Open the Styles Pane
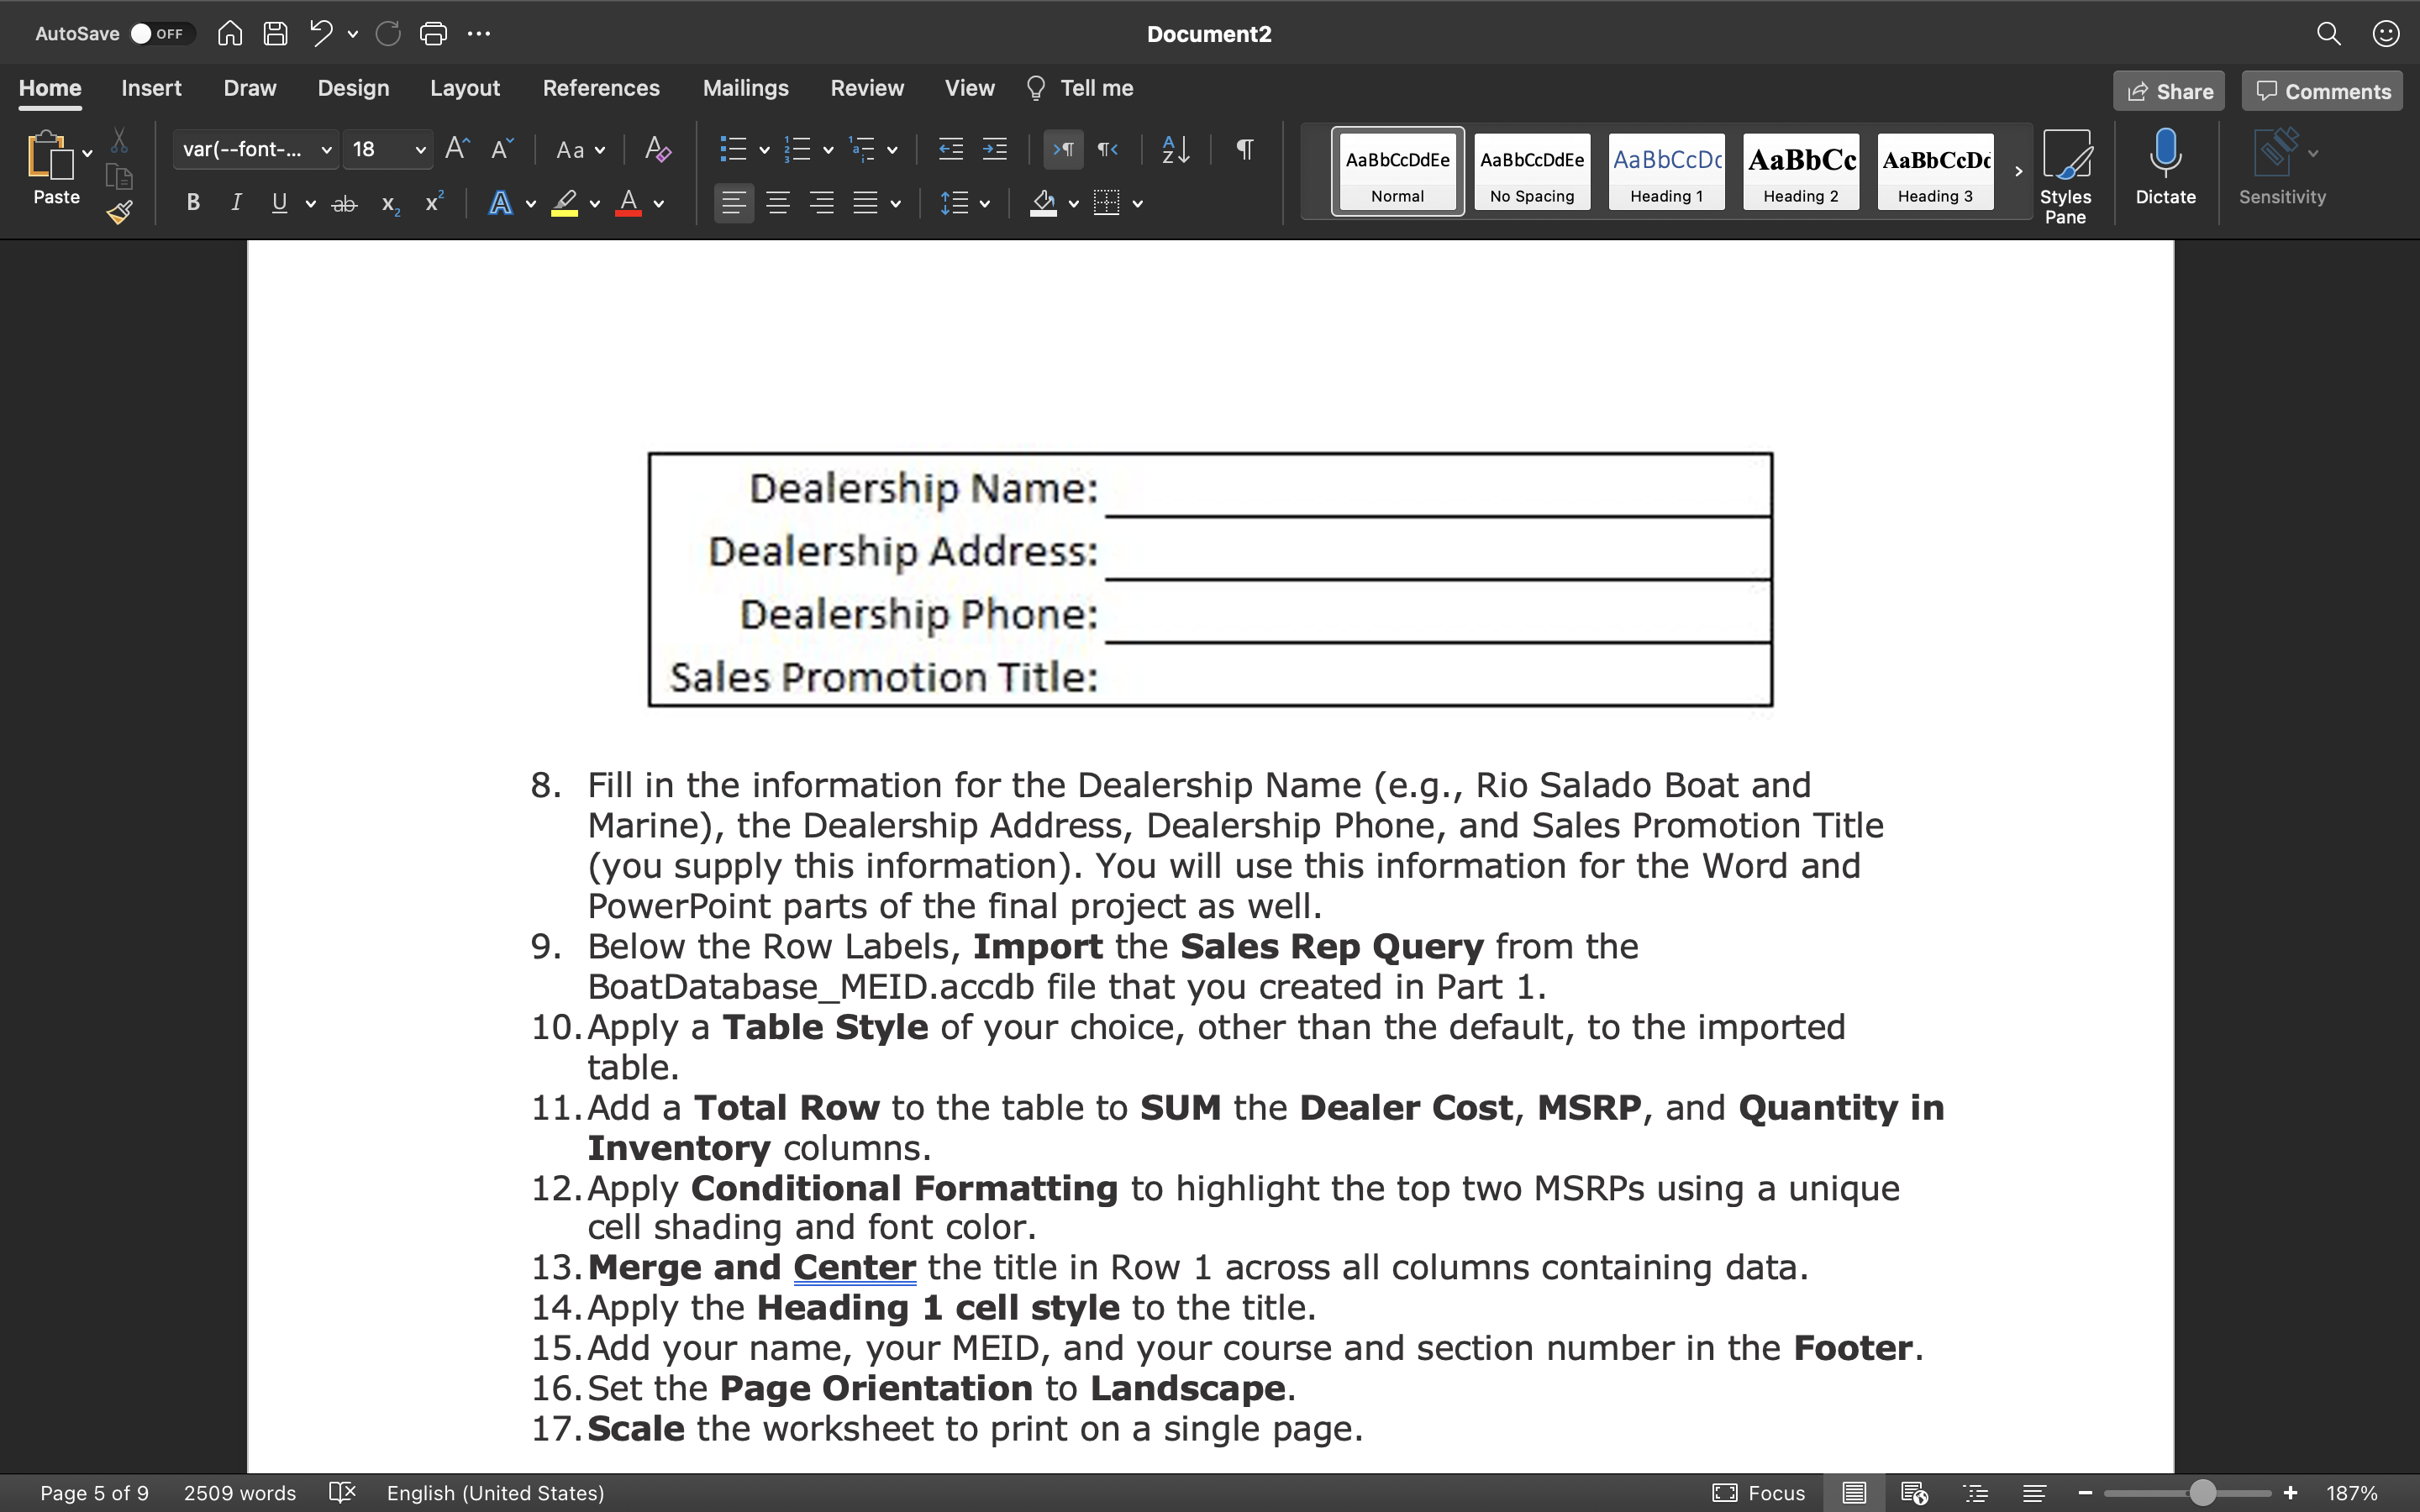This screenshot has width=2420, height=1512. [x=2065, y=176]
